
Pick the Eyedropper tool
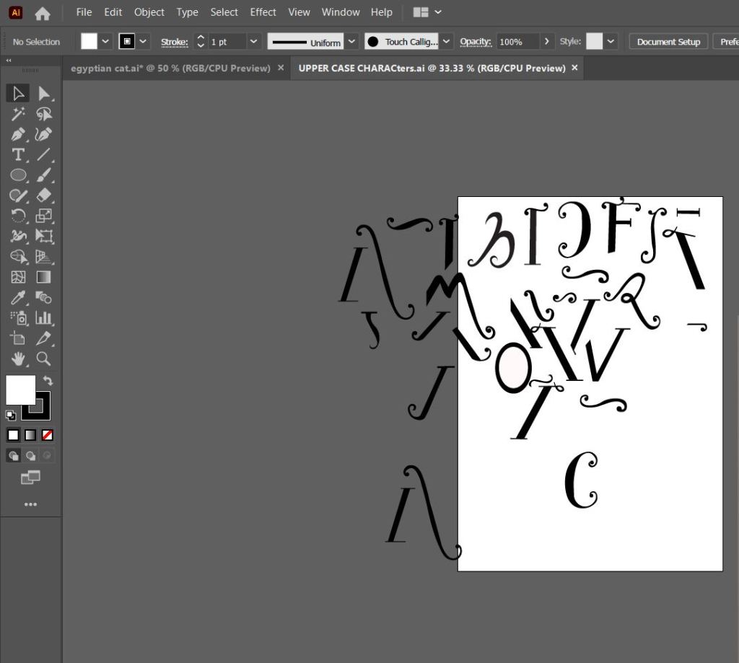(18, 297)
